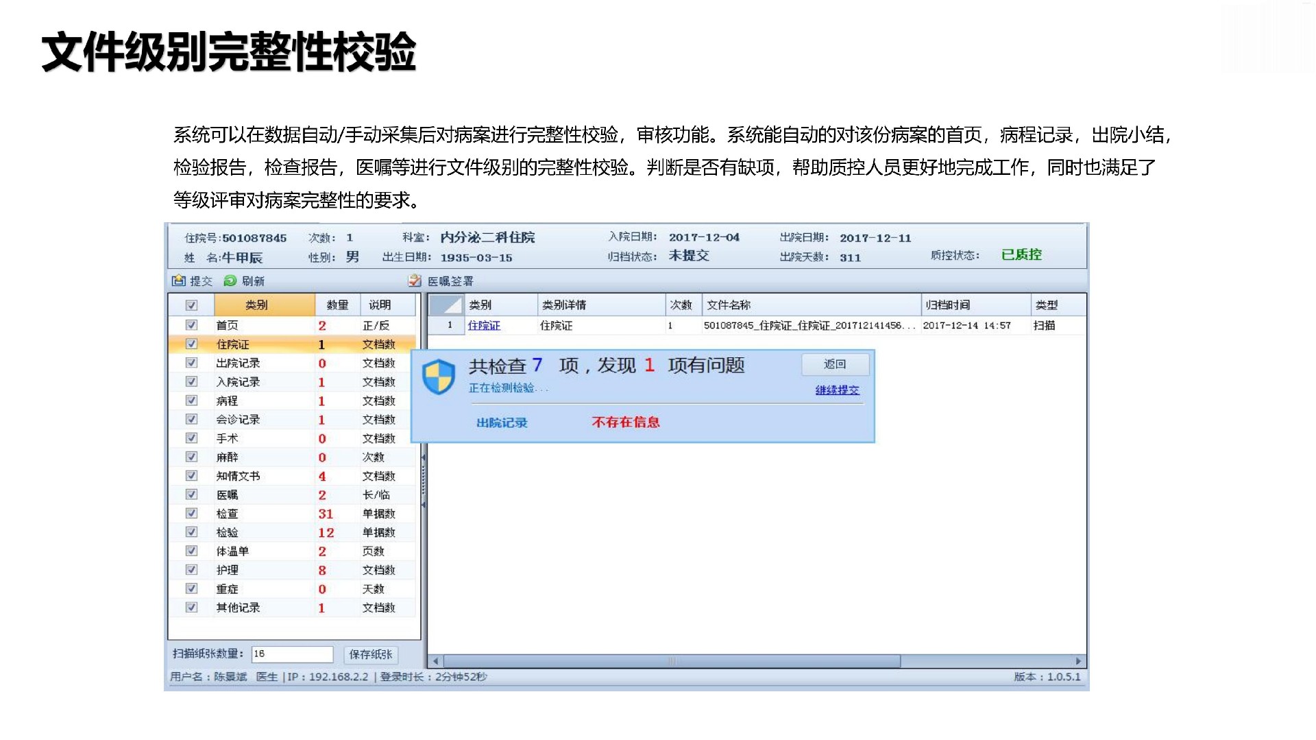Select the 检验 category row
Screen dimensions: 1316x740
click(228, 532)
